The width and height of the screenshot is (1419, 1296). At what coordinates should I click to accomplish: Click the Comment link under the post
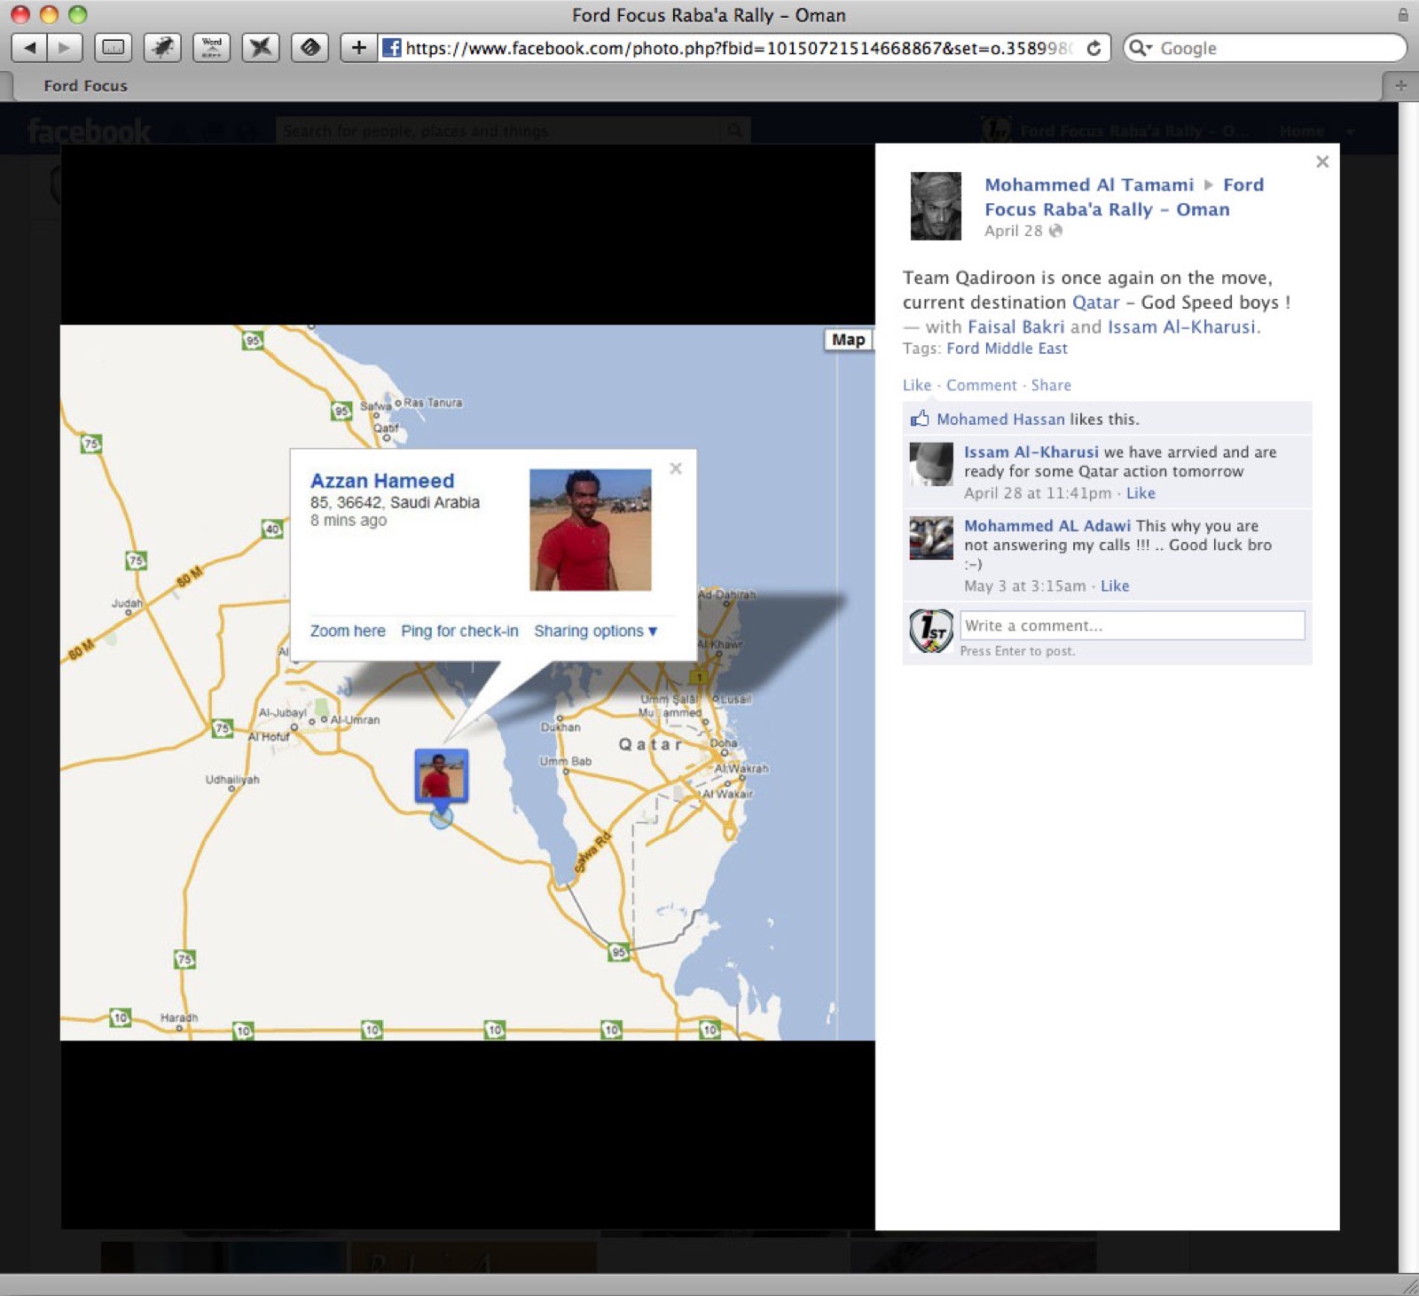click(x=982, y=385)
